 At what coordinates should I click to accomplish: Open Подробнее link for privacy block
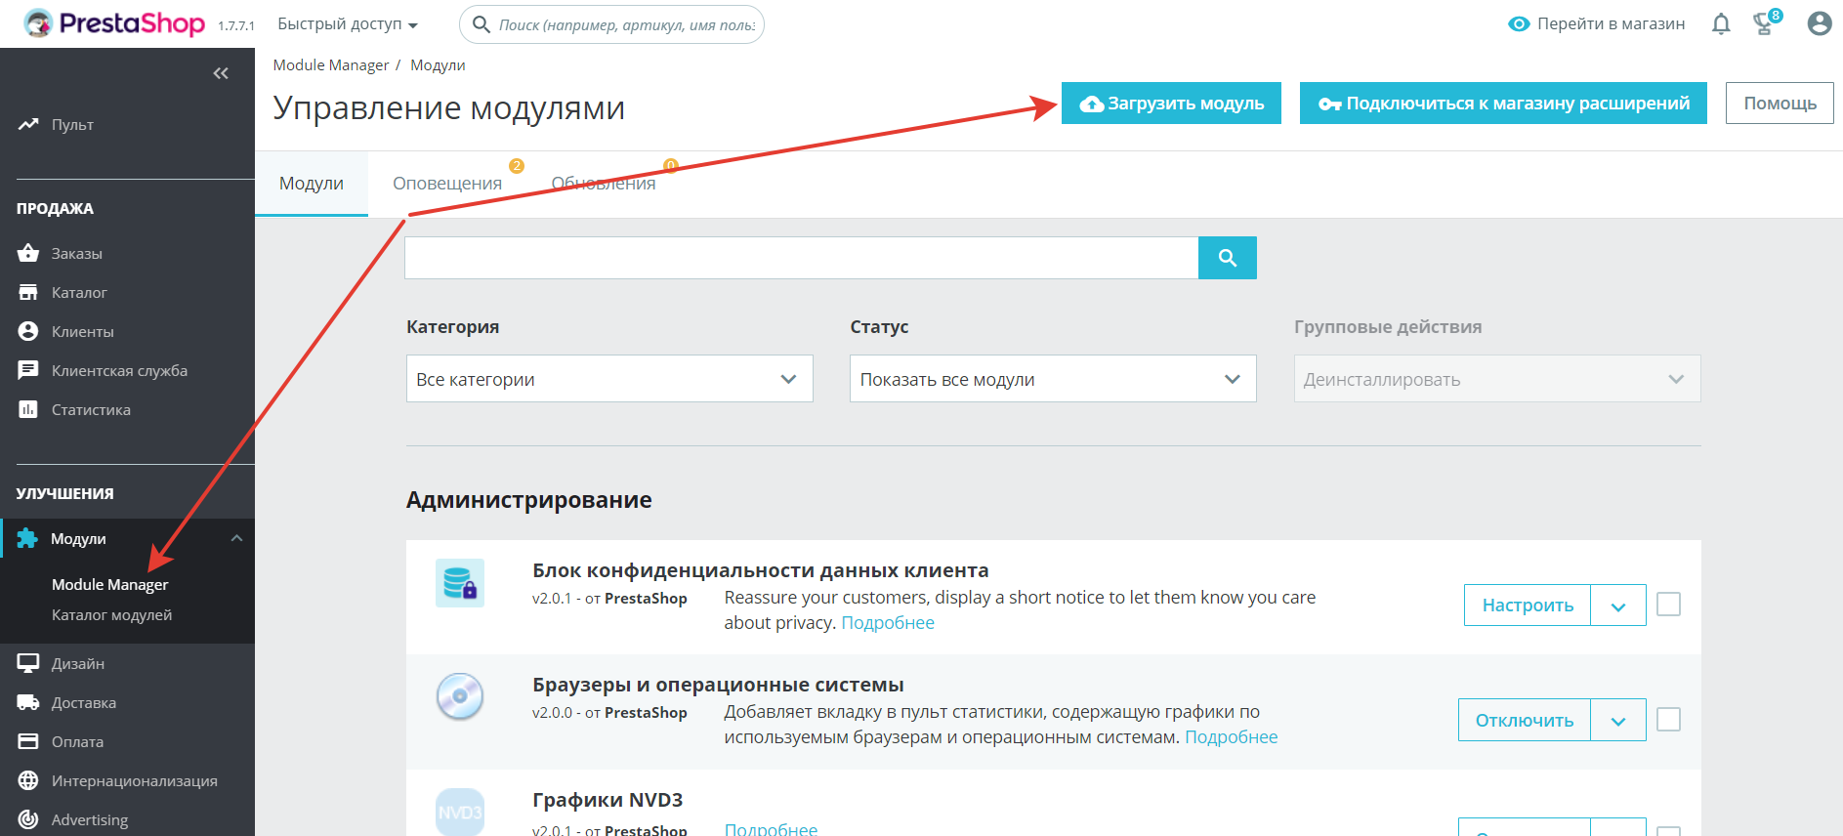pos(888,623)
